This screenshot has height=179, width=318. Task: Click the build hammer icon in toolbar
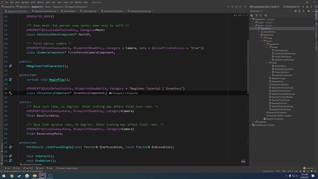[245, 6]
